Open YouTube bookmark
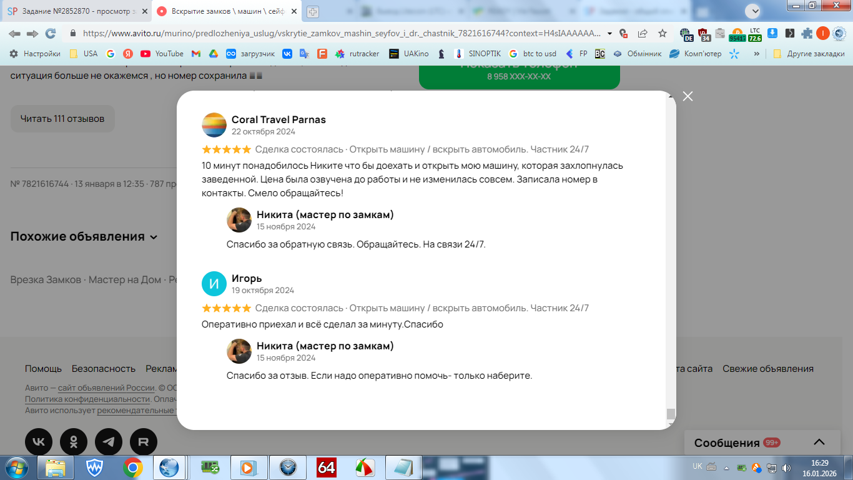The image size is (853, 480). pyautogui.click(x=162, y=54)
